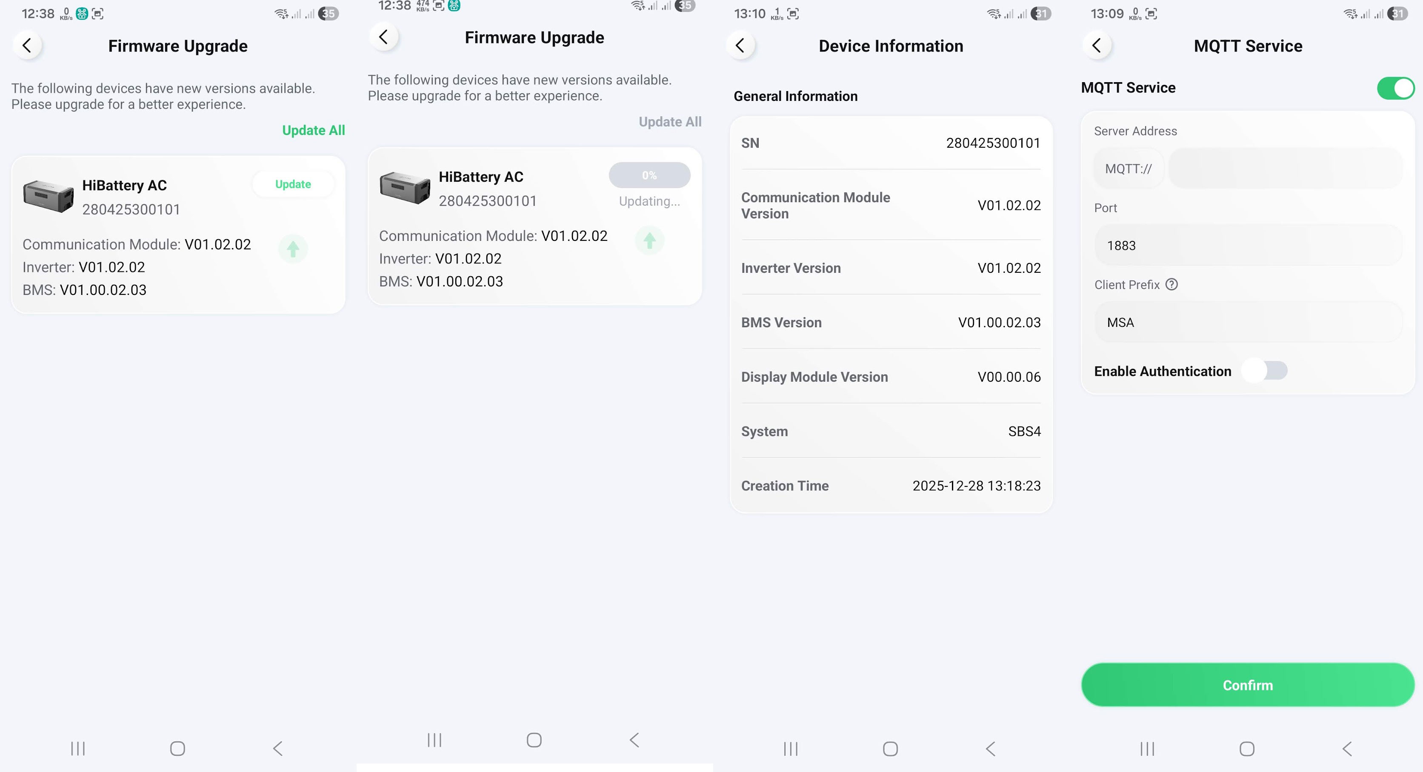Go back from the Device Information screen
Screen dimensions: 1423x772
(740, 45)
